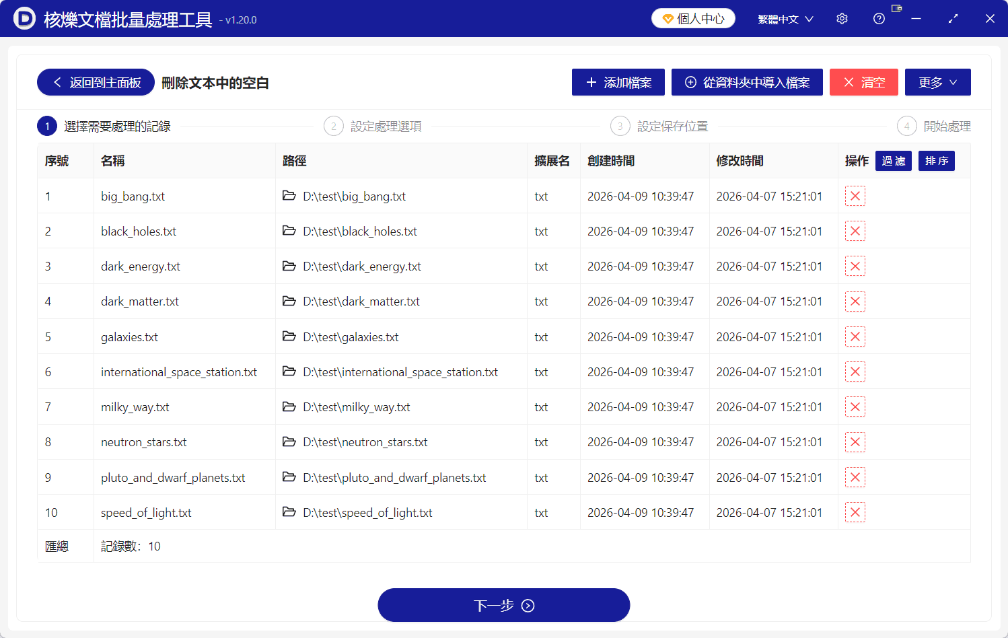Expand the 更多 dropdown menu
Viewport: 1008px width, 638px height.
[x=937, y=82]
